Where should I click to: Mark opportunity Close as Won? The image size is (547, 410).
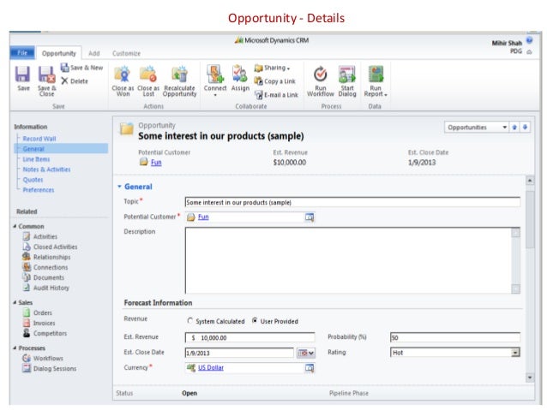point(123,80)
